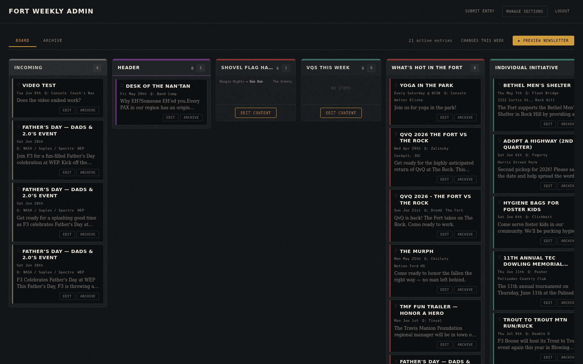583x364 pixels.
Task: Edit the Desk of the Nan'tan entry
Action: coord(171,118)
